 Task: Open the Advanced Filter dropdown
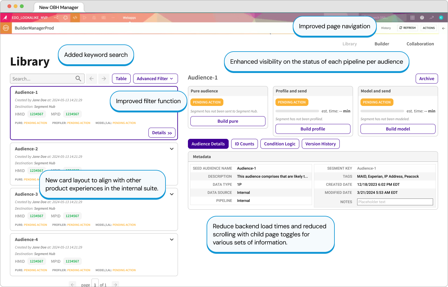155,79
